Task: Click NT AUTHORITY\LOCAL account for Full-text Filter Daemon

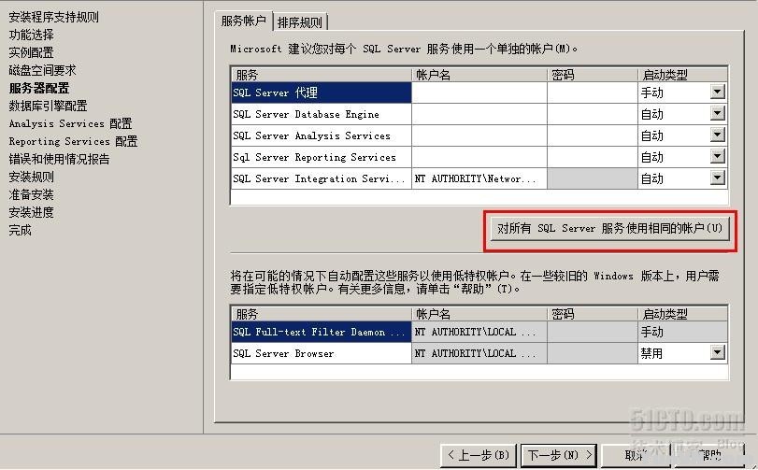Action: point(479,332)
